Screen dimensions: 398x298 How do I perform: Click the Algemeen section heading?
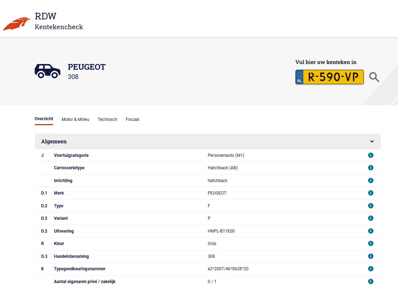(x=54, y=142)
